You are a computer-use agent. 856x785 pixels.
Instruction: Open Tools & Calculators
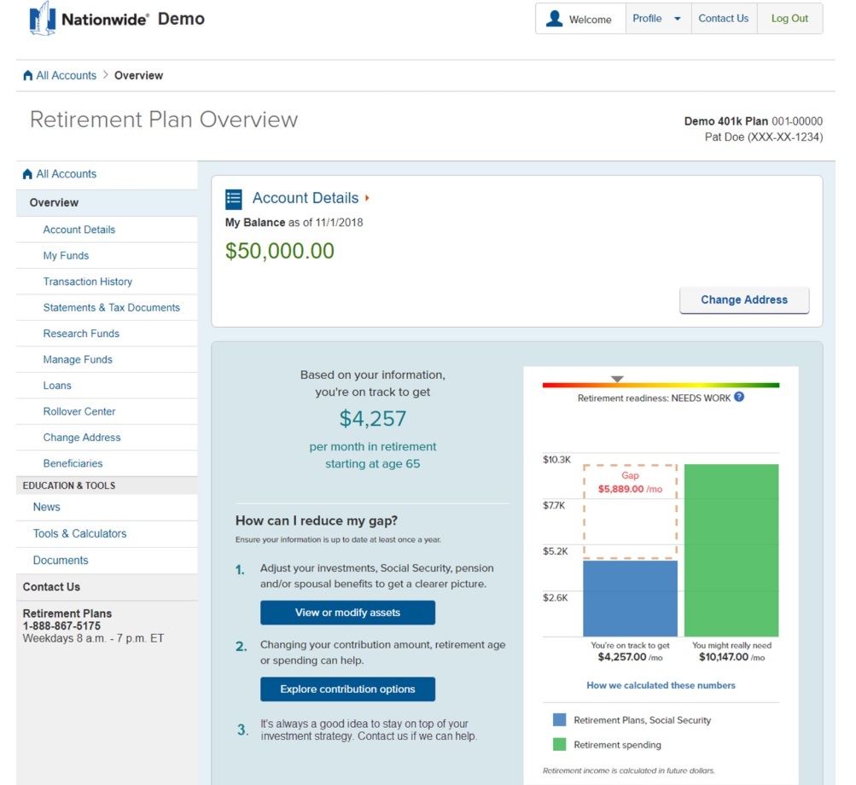pyautogui.click(x=79, y=533)
